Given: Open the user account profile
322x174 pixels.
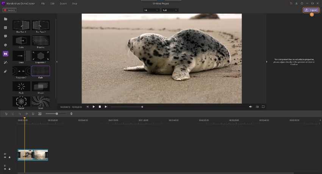Looking at the screenshot, I should click(296, 3).
